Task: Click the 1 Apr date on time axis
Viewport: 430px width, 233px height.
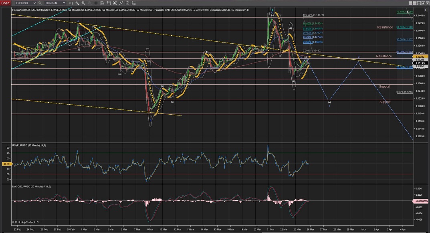Action: pyautogui.click(x=363, y=229)
